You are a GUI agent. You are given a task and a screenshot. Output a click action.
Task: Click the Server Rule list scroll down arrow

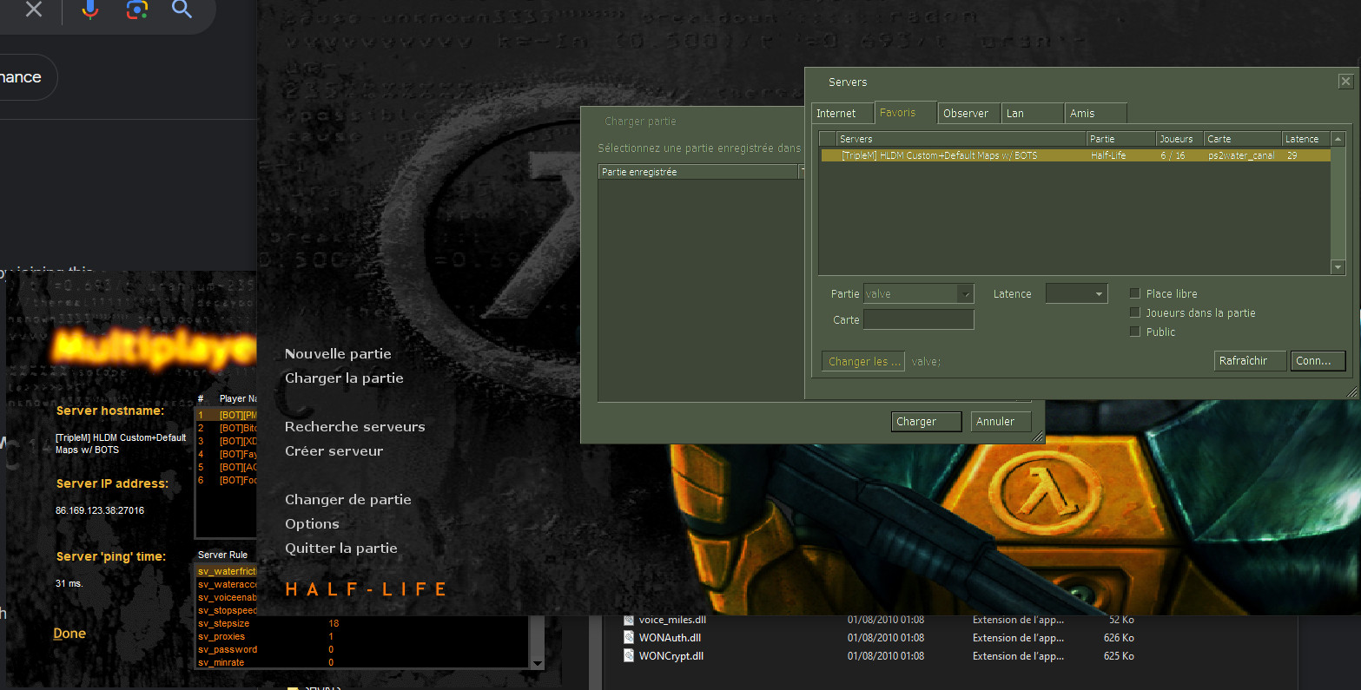click(537, 664)
